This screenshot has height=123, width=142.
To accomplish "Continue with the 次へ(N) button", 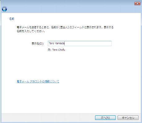I will tap(105, 118).
